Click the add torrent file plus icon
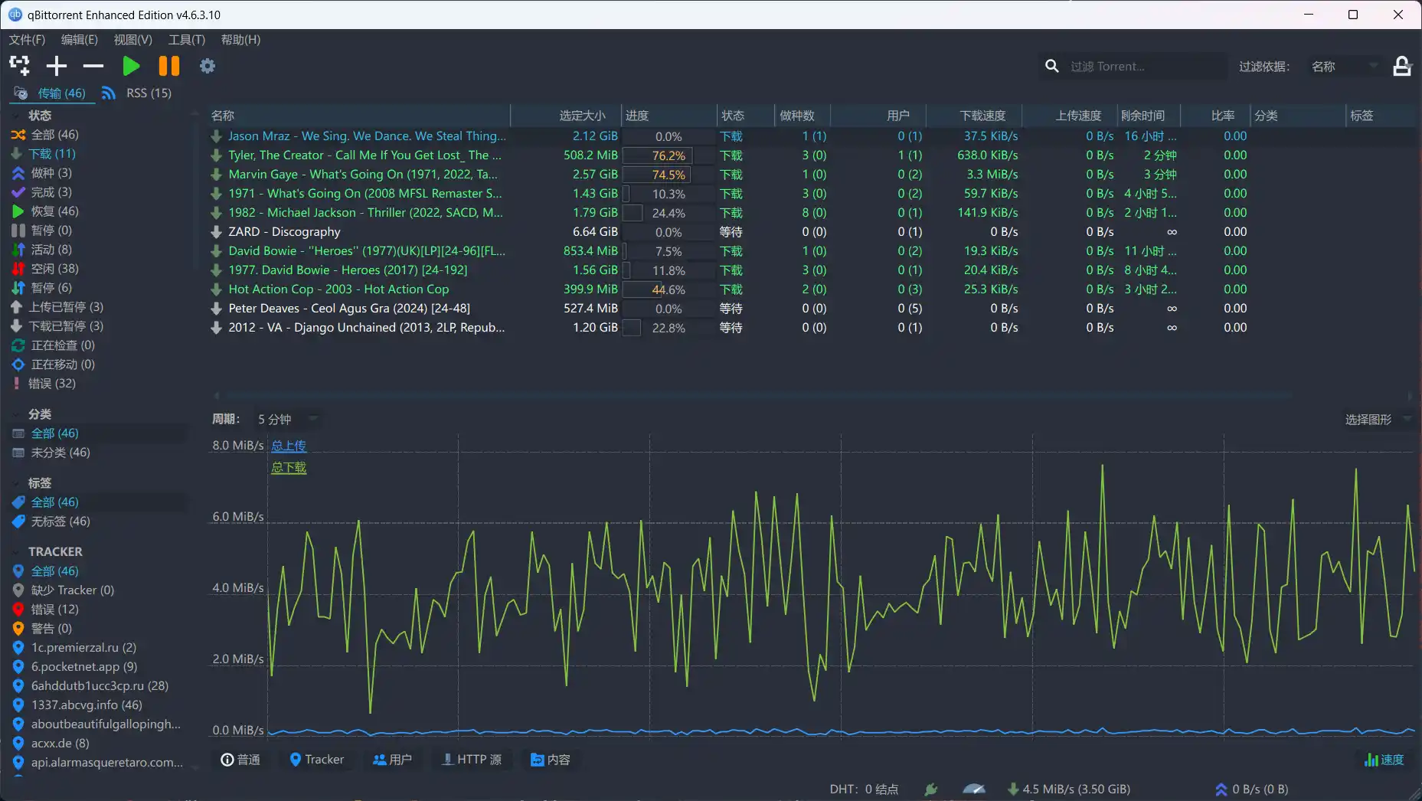This screenshot has width=1422, height=801. point(56,66)
